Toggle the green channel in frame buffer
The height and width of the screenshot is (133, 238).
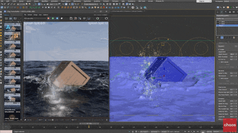[x=53, y=18]
